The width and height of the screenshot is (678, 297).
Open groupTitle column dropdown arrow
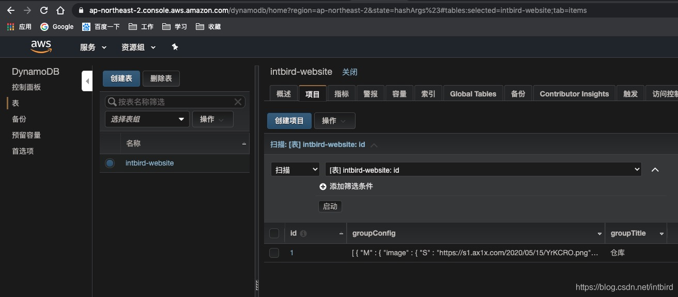(661, 234)
